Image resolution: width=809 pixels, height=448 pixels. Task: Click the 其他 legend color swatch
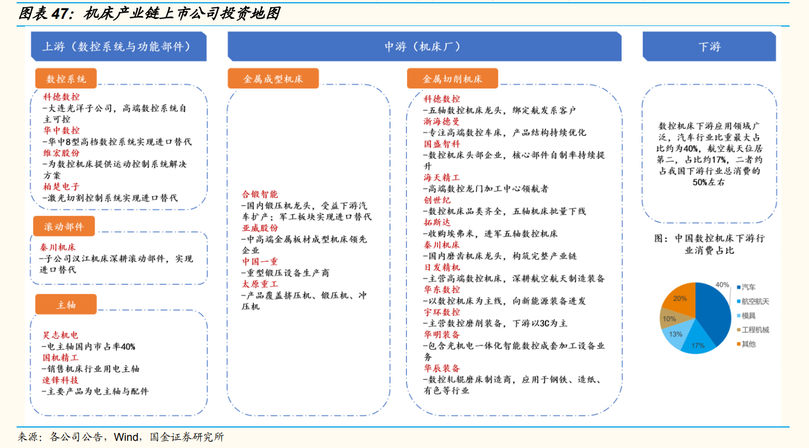739,344
